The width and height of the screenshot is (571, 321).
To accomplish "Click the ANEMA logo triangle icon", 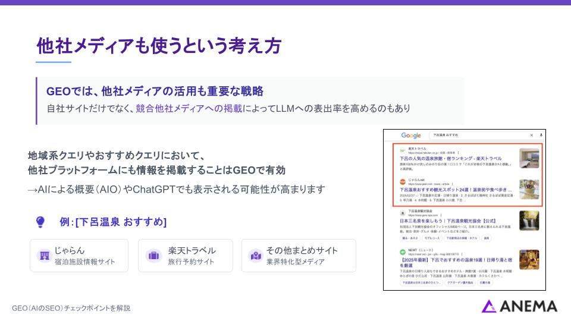I will (489, 306).
